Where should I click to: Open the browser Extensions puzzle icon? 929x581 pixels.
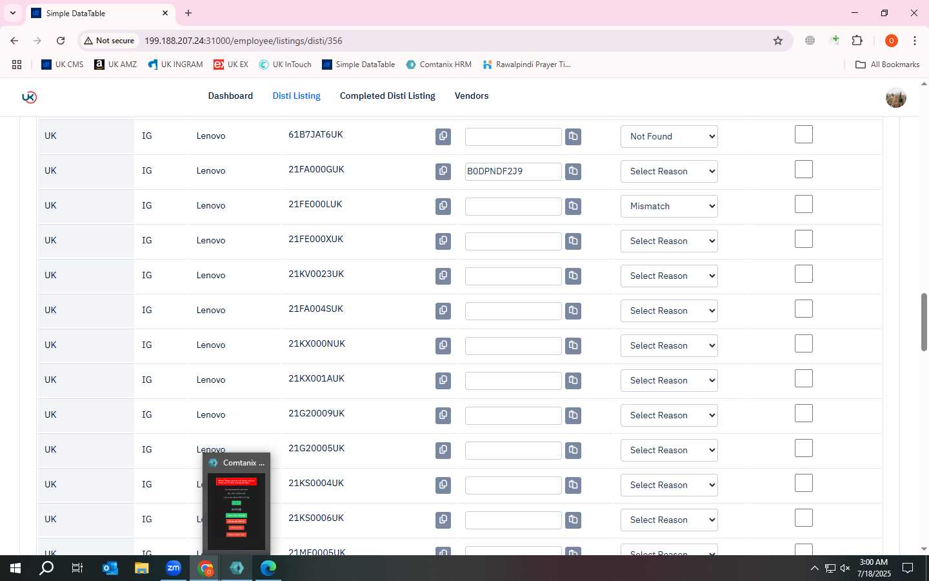(x=857, y=41)
